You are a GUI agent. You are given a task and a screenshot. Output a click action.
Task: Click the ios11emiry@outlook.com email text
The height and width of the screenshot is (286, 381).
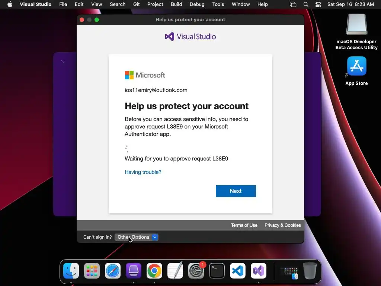156,90
